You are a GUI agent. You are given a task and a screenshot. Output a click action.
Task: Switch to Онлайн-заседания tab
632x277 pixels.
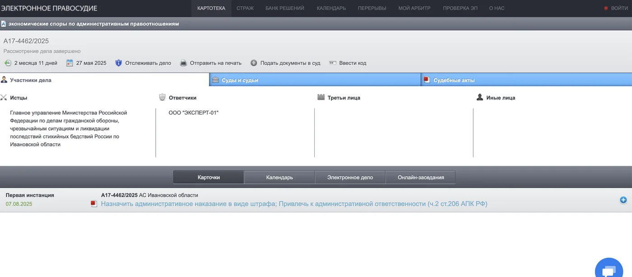[x=421, y=177]
